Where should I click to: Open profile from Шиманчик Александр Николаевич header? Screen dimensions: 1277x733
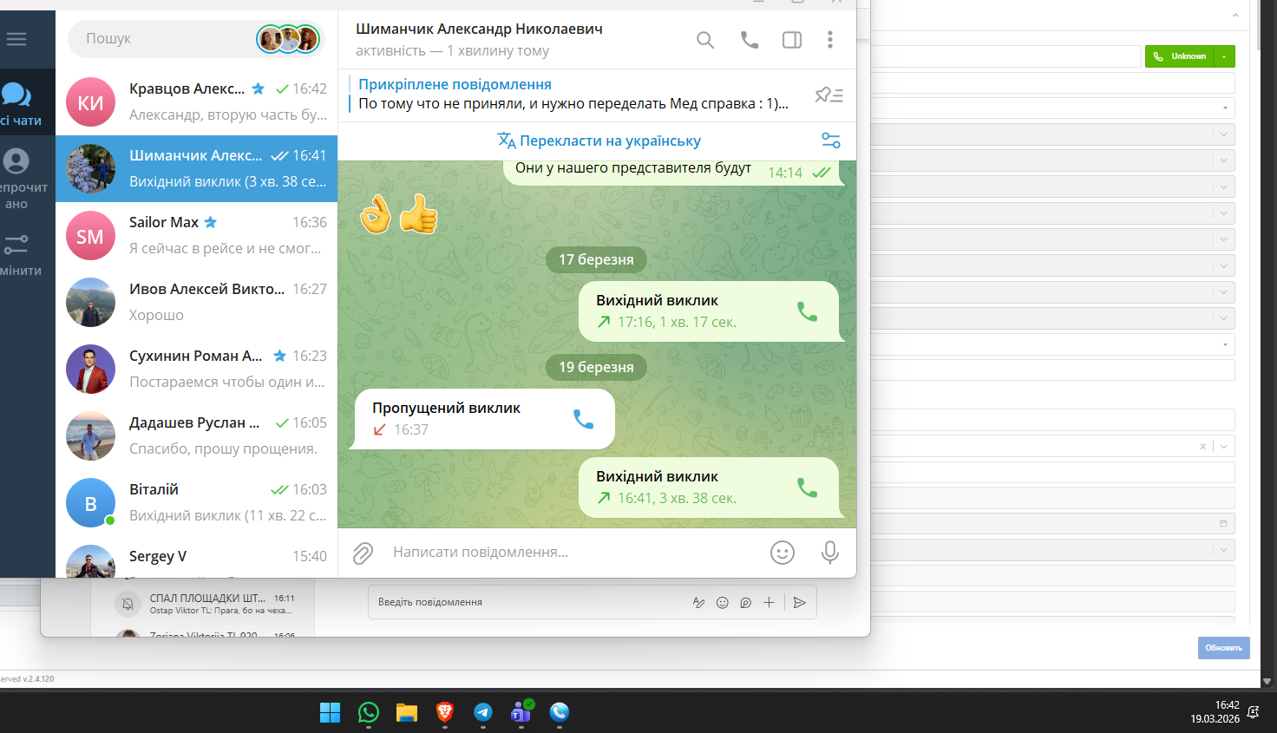coord(479,39)
